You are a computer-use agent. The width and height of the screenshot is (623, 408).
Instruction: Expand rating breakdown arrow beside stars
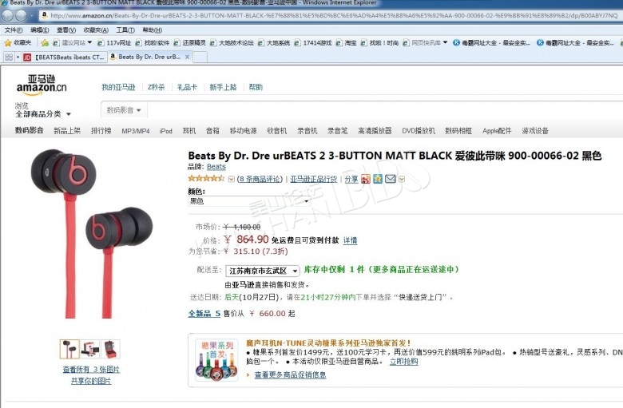click(232, 179)
